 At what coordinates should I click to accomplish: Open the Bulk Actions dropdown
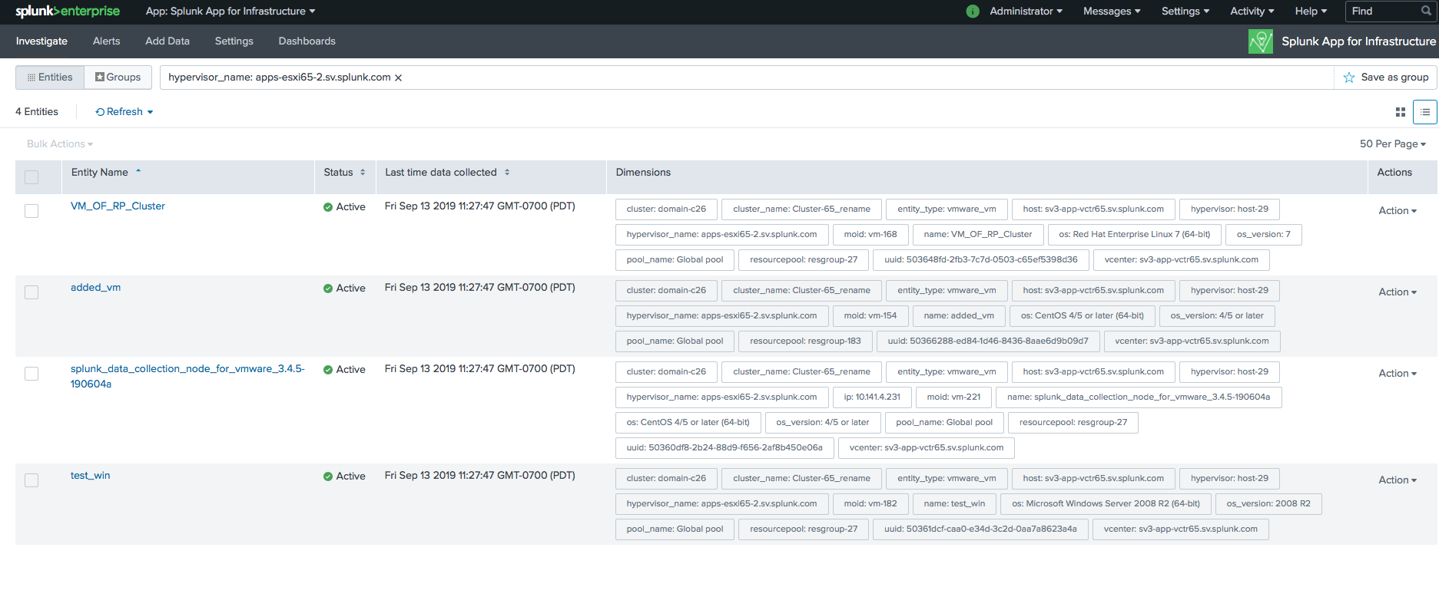pyautogui.click(x=60, y=144)
